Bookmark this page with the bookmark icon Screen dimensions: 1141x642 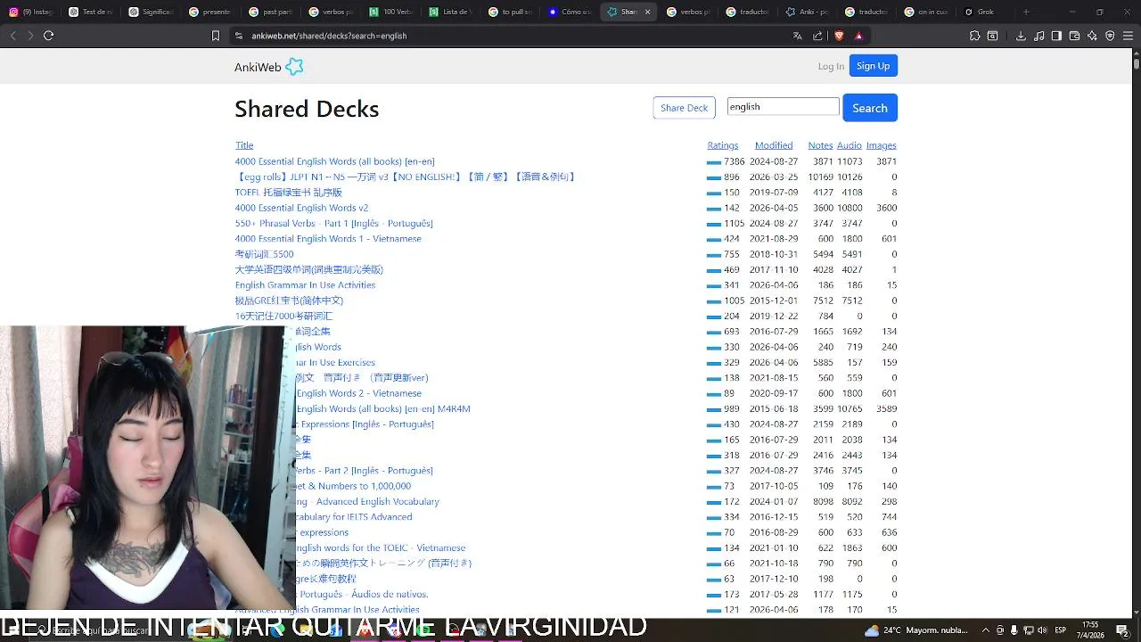point(215,36)
